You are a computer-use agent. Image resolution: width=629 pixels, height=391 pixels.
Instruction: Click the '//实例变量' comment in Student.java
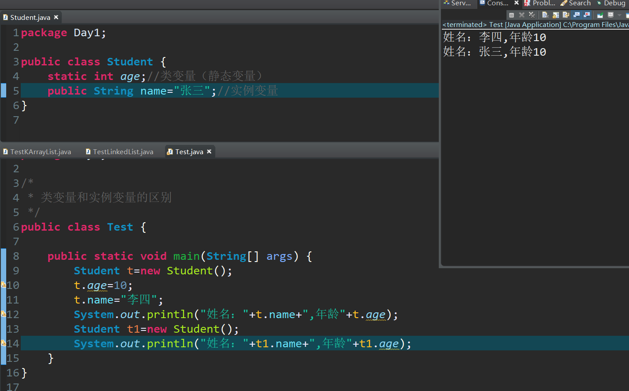click(248, 91)
